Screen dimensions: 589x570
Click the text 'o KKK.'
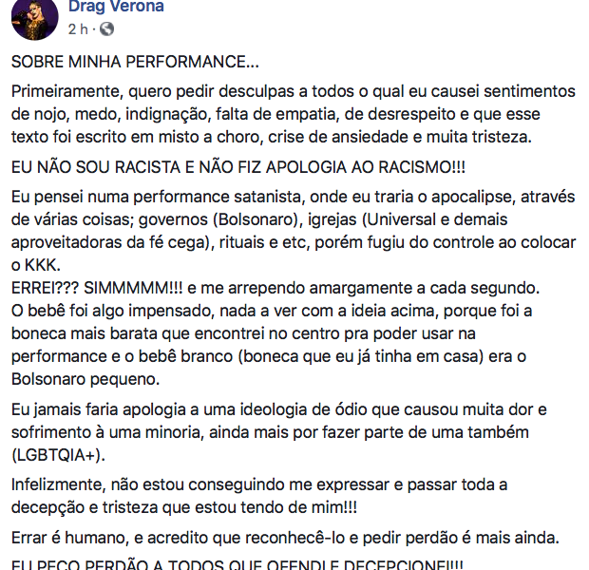click(36, 265)
